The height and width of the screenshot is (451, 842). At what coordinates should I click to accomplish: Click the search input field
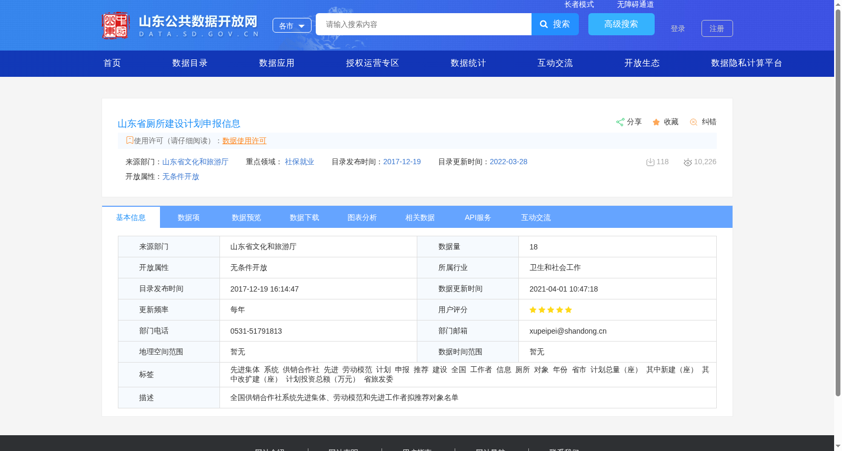click(x=424, y=24)
